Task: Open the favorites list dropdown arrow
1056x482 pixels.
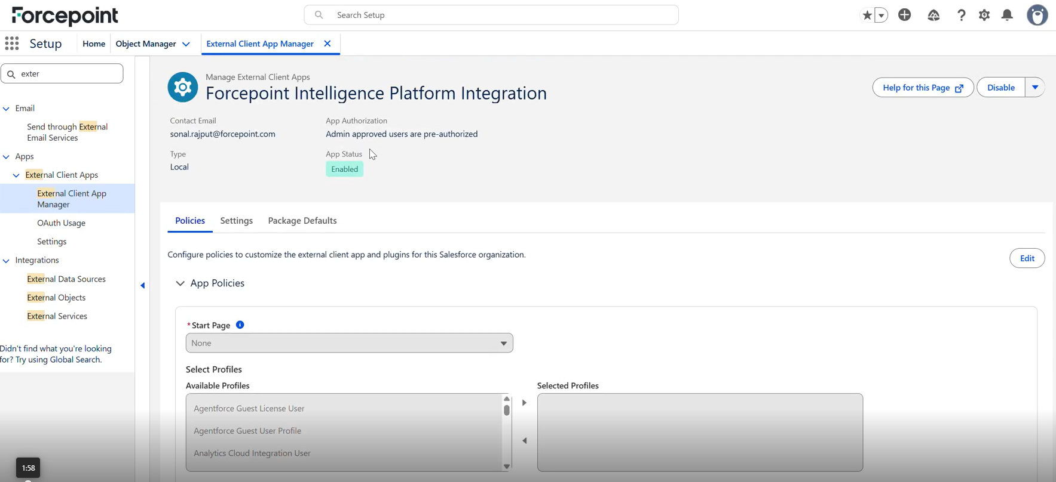Action: point(881,15)
